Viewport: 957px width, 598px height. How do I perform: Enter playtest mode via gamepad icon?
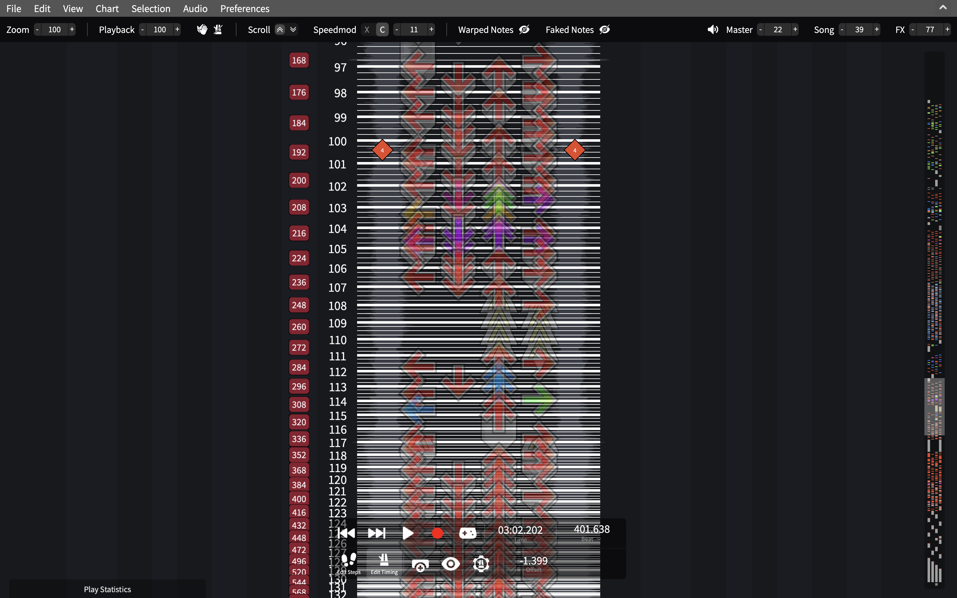click(x=468, y=533)
